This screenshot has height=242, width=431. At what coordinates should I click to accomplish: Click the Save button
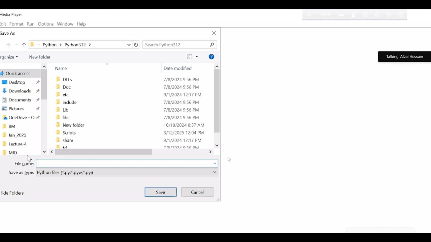pyautogui.click(x=161, y=192)
